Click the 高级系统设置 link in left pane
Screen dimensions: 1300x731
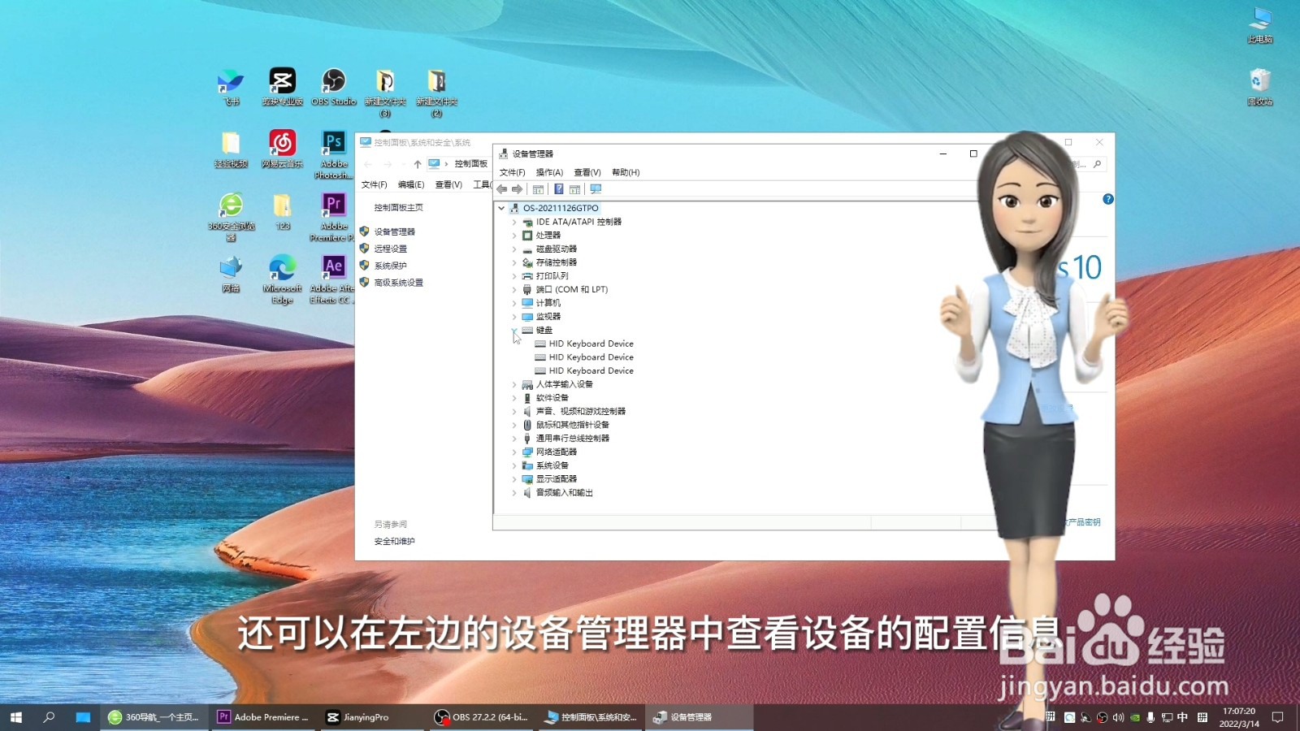coord(399,283)
